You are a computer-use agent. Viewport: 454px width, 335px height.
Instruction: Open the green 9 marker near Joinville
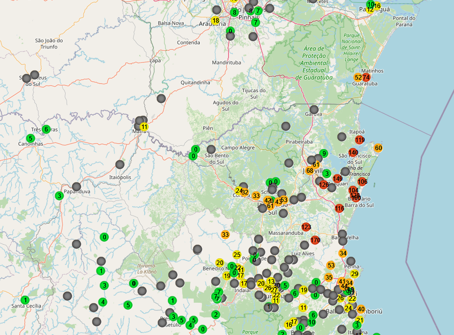[x=324, y=153]
